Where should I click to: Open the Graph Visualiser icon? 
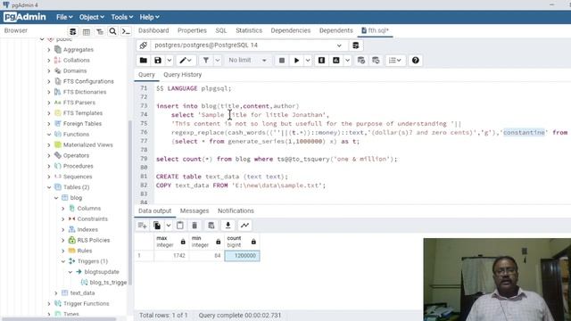(x=244, y=226)
